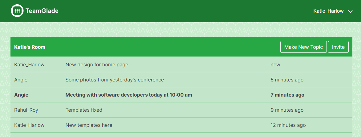The height and width of the screenshot is (137, 361).
Task: Click the 12 minutes ago timestamp
Action: point(288,125)
